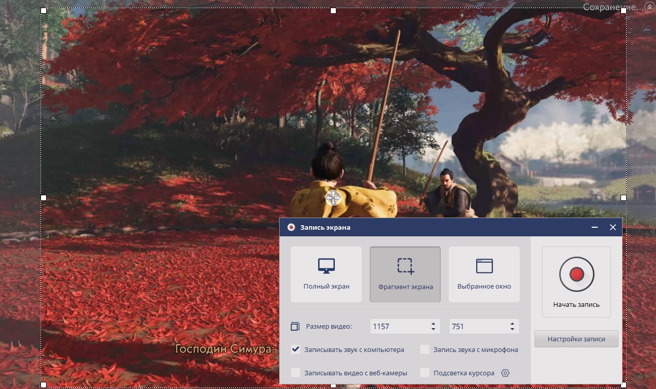The image size is (656, 389).
Task: Click the move-selection crosshair handle at center
Action: coord(333,198)
